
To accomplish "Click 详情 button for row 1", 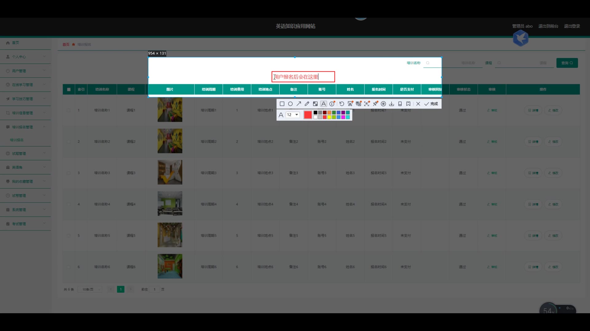I will [533, 110].
